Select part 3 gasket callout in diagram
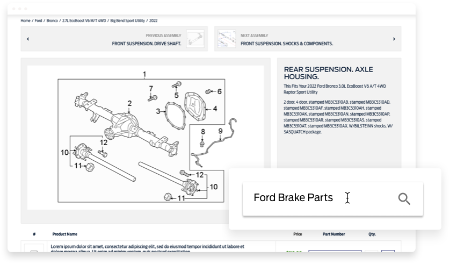Image resolution: width=450 pixels, height=264 pixels. pos(158,111)
